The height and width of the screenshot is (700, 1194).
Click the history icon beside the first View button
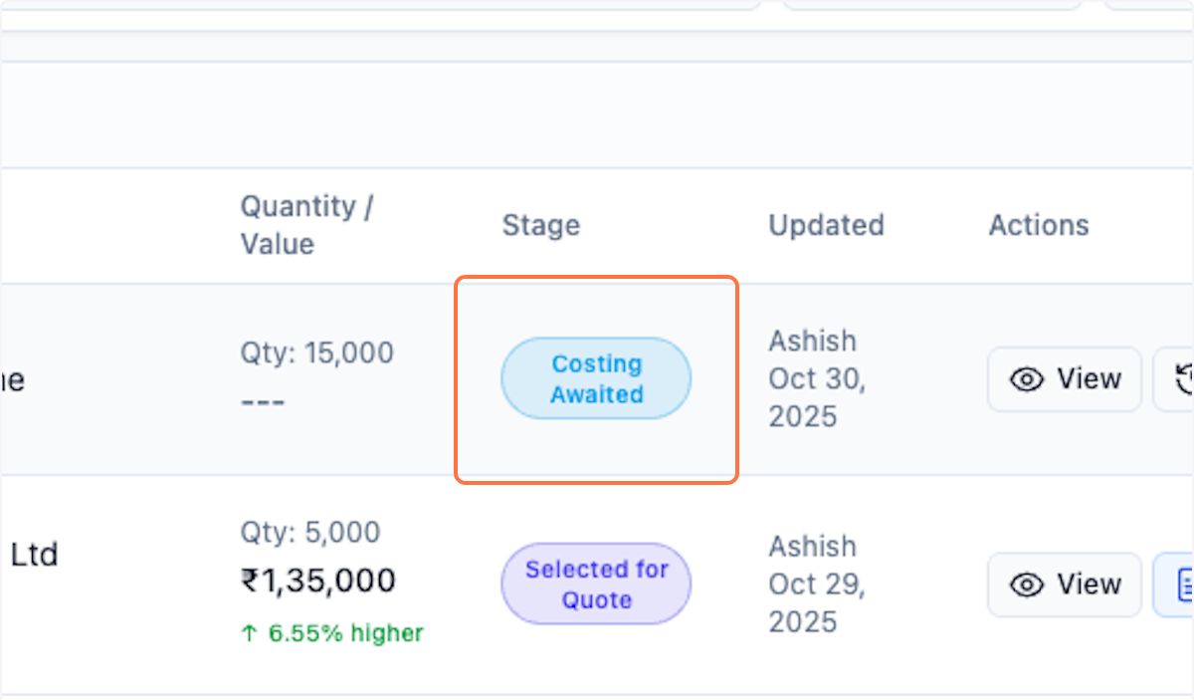point(1182,379)
